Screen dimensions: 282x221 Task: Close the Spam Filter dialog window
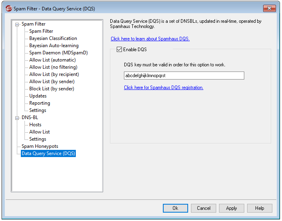pos(270,8)
